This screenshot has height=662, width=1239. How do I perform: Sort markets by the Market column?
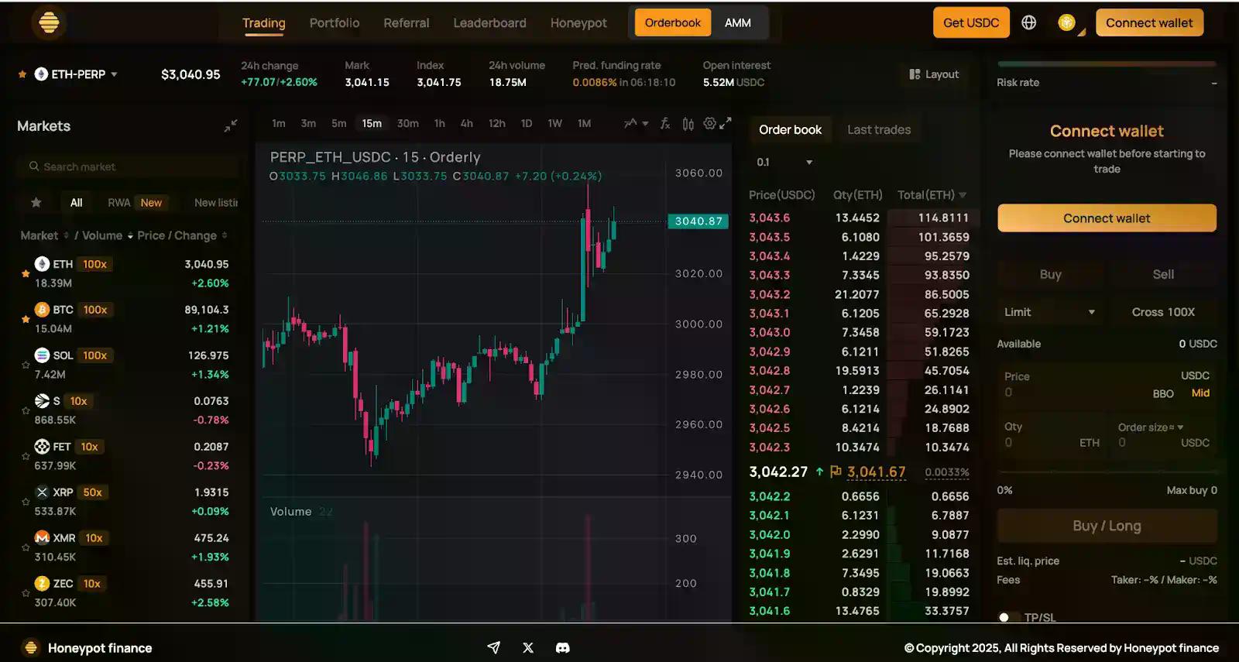[x=44, y=235]
